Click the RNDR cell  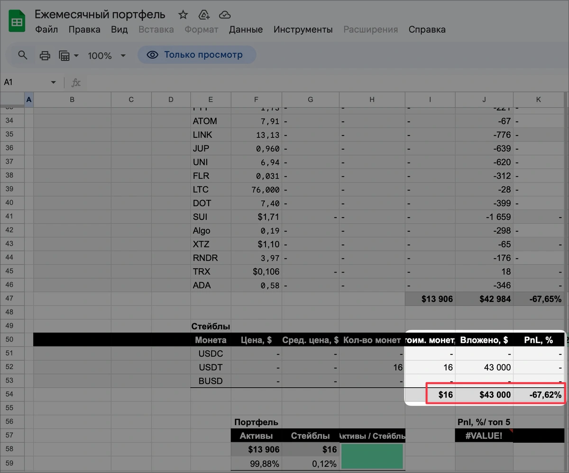[211, 258]
